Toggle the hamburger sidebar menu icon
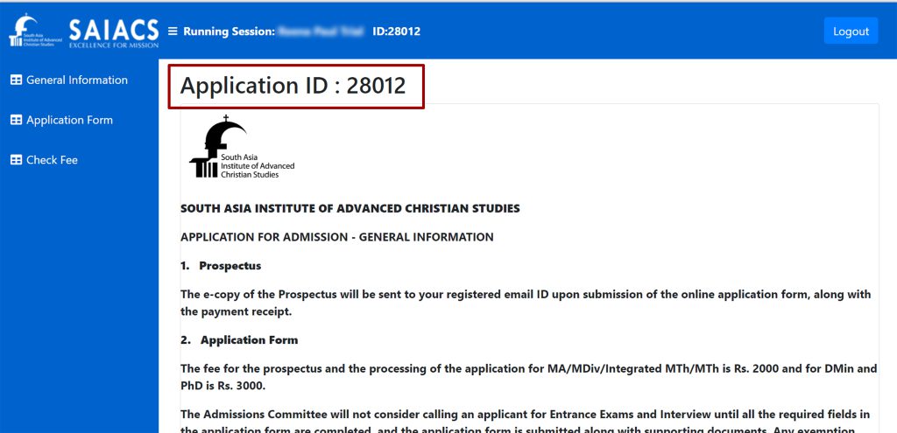 coord(173,31)
